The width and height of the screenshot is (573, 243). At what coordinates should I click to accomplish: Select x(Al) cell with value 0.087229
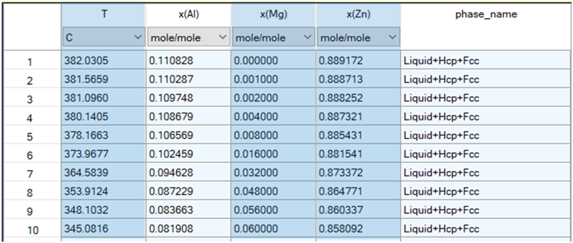click(x=188, y=191)
